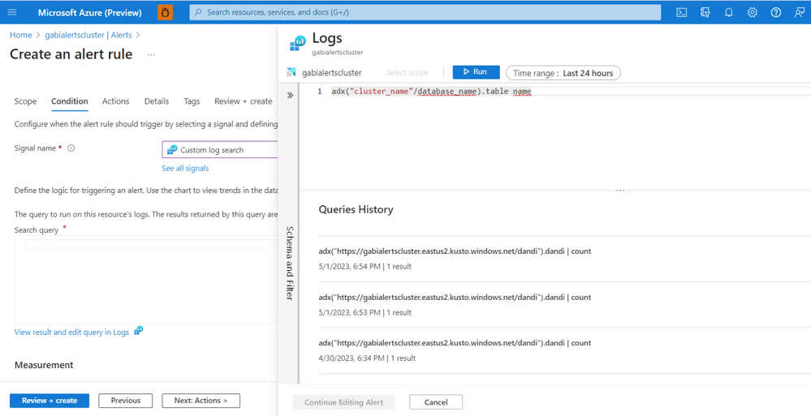Open portal settings gear

[x=753, y=12]
